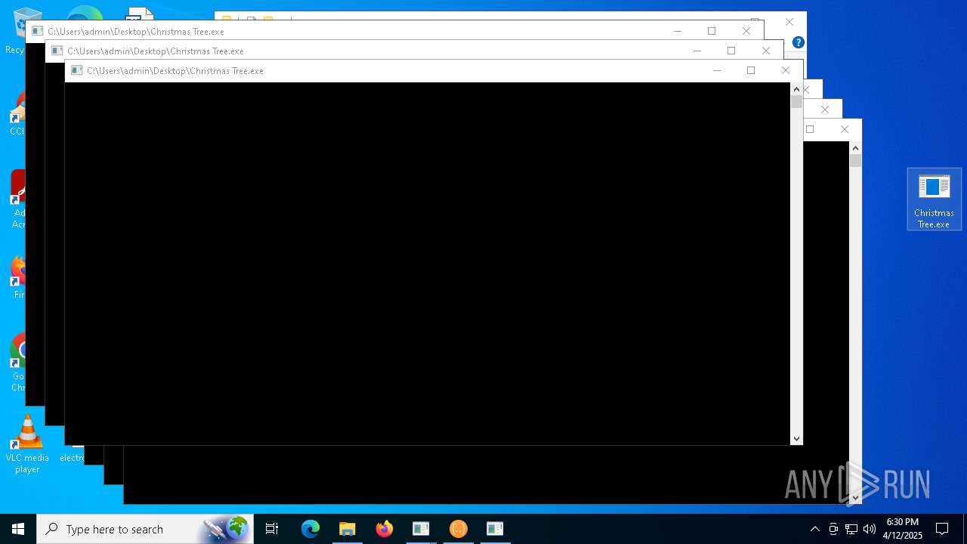Screen dimensions: 967x544
Task: Open the Windows Start menu
Action: pyautogui.click(x=18, y=529)
